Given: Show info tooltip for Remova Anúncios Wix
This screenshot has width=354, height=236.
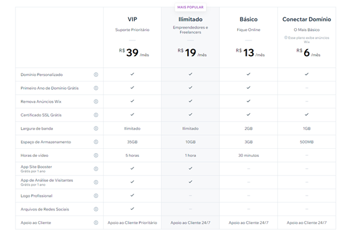Looking at the screenshot, I should tap(96, 101).
